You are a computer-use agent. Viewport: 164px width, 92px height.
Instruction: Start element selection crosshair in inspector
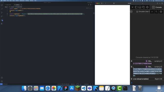pos(147,7)
